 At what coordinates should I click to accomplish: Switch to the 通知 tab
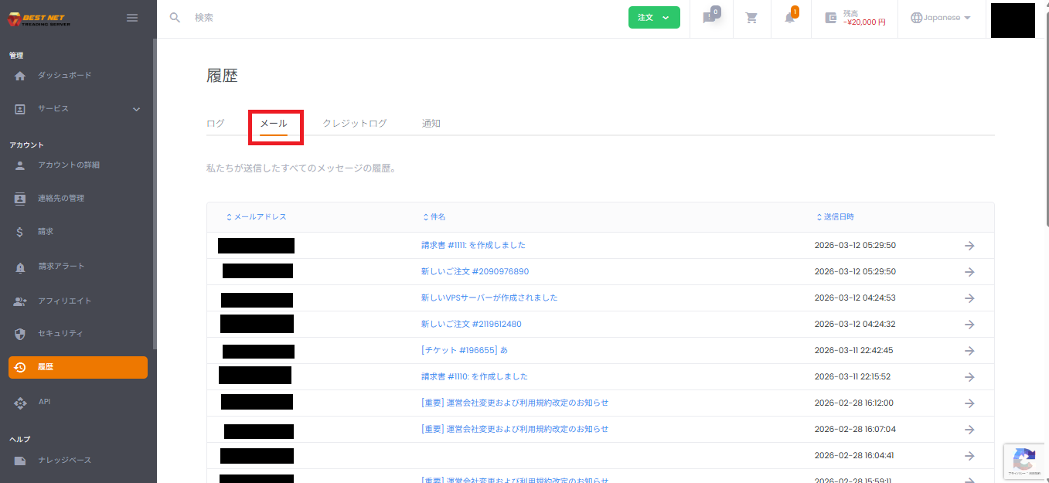431,122
